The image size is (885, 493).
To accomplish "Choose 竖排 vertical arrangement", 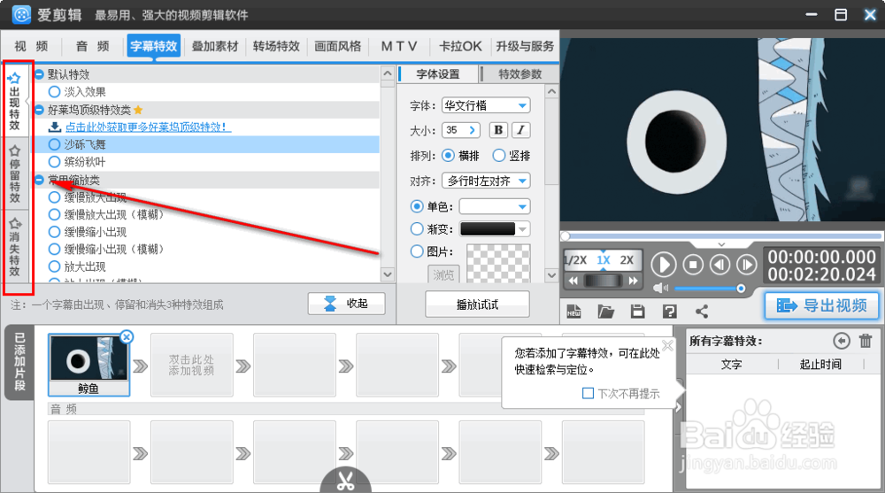I will pos(498,155).
